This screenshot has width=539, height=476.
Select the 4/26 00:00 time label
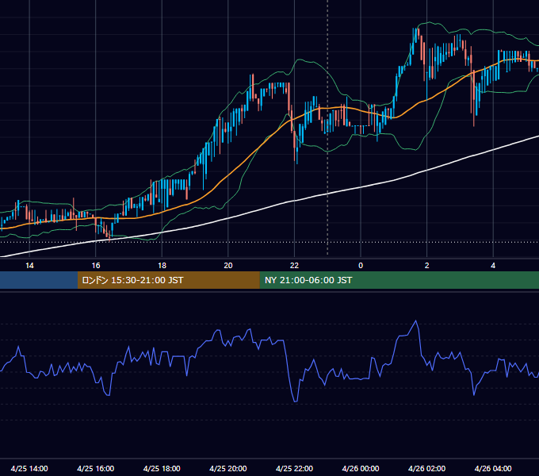point(361,468)
